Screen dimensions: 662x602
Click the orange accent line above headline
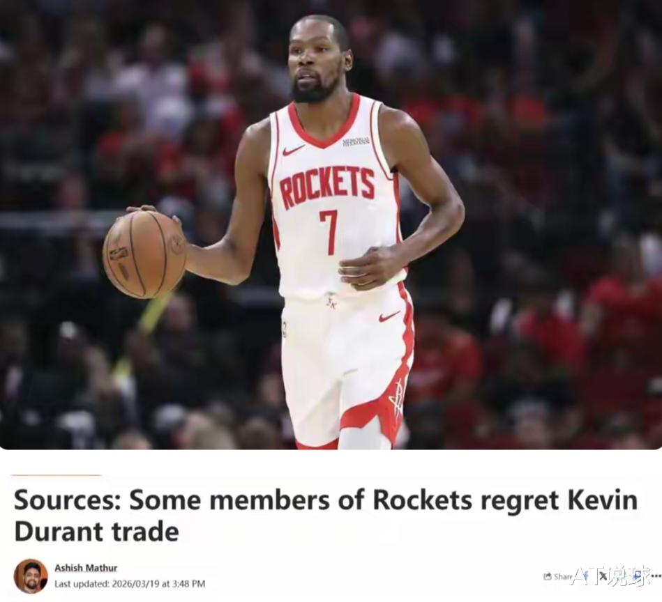coord(56,475)
